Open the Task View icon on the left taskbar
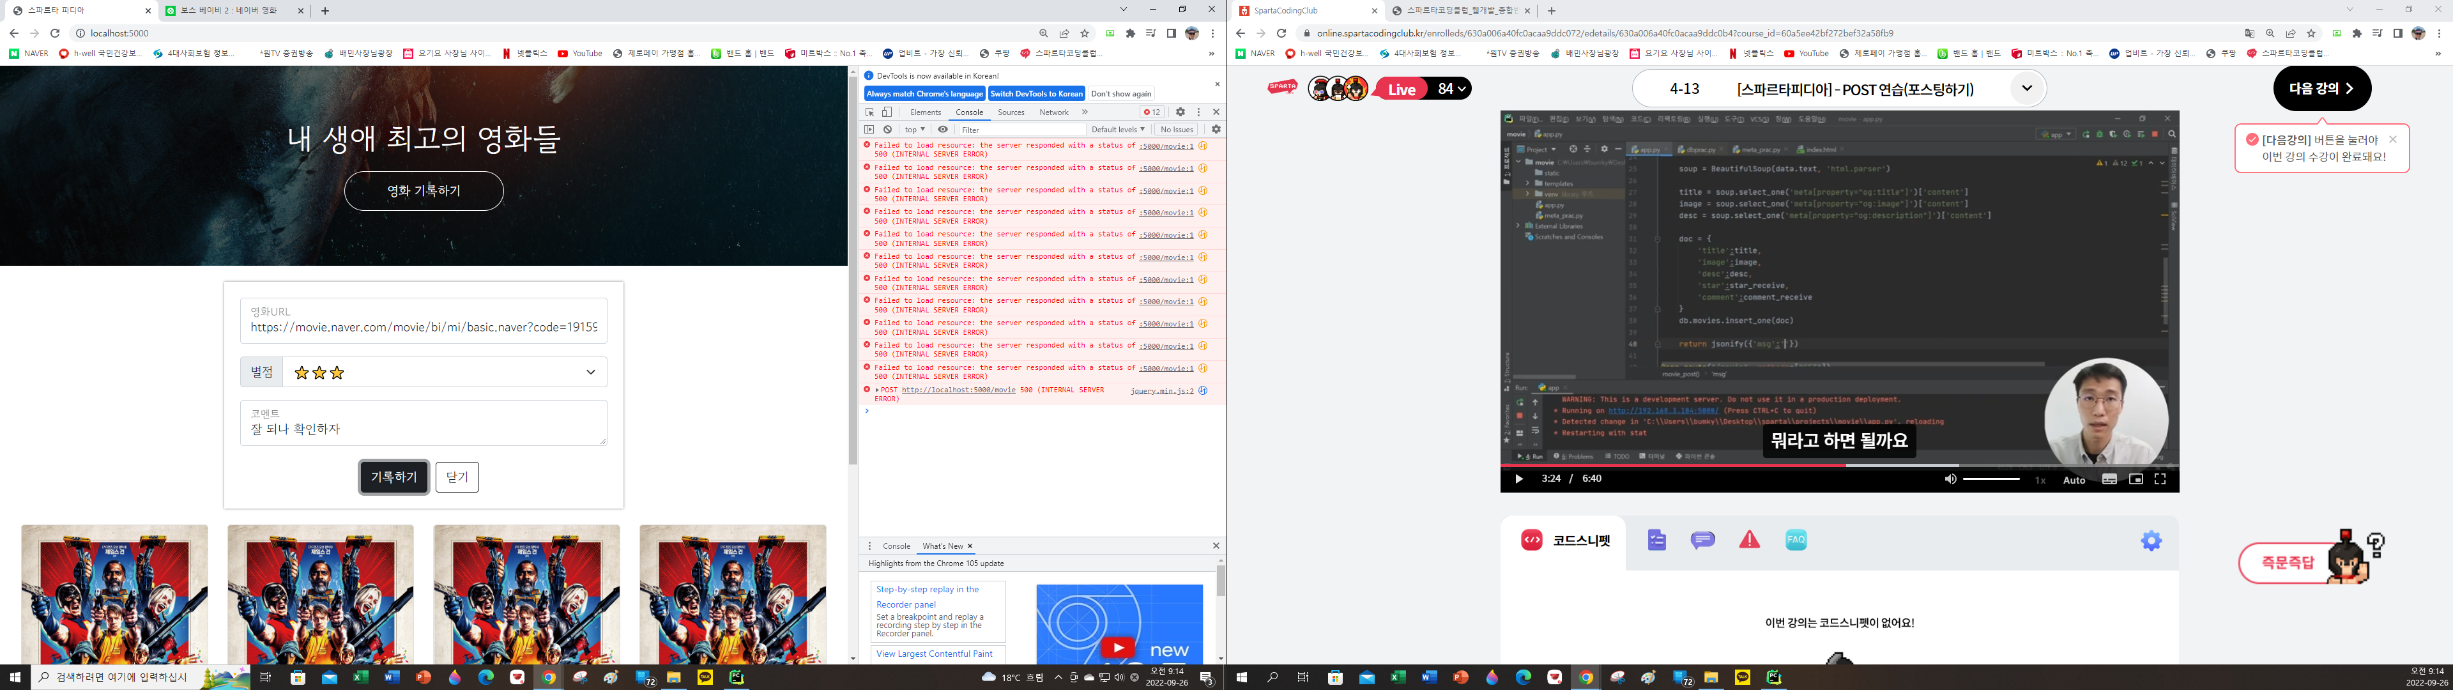The width and height of the screenshot is (2453, 690). click(x=266, y=678)
